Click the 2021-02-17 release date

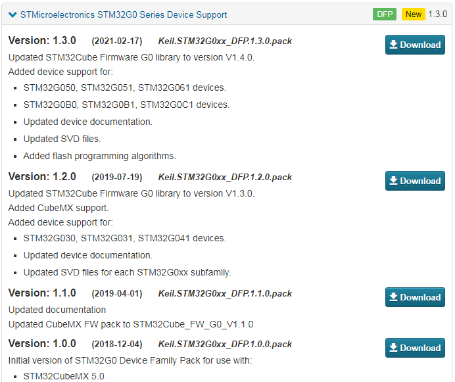pos(117,41)
